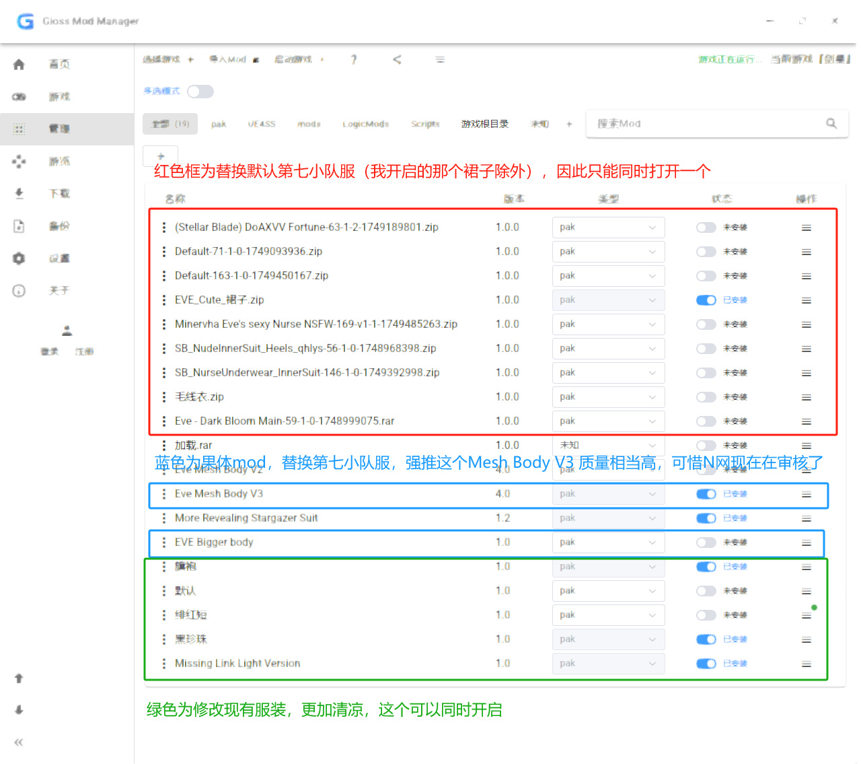Switch to the pak tab
Screen dimensions: 861x764
pyautogui.click(x=219, y=124)
